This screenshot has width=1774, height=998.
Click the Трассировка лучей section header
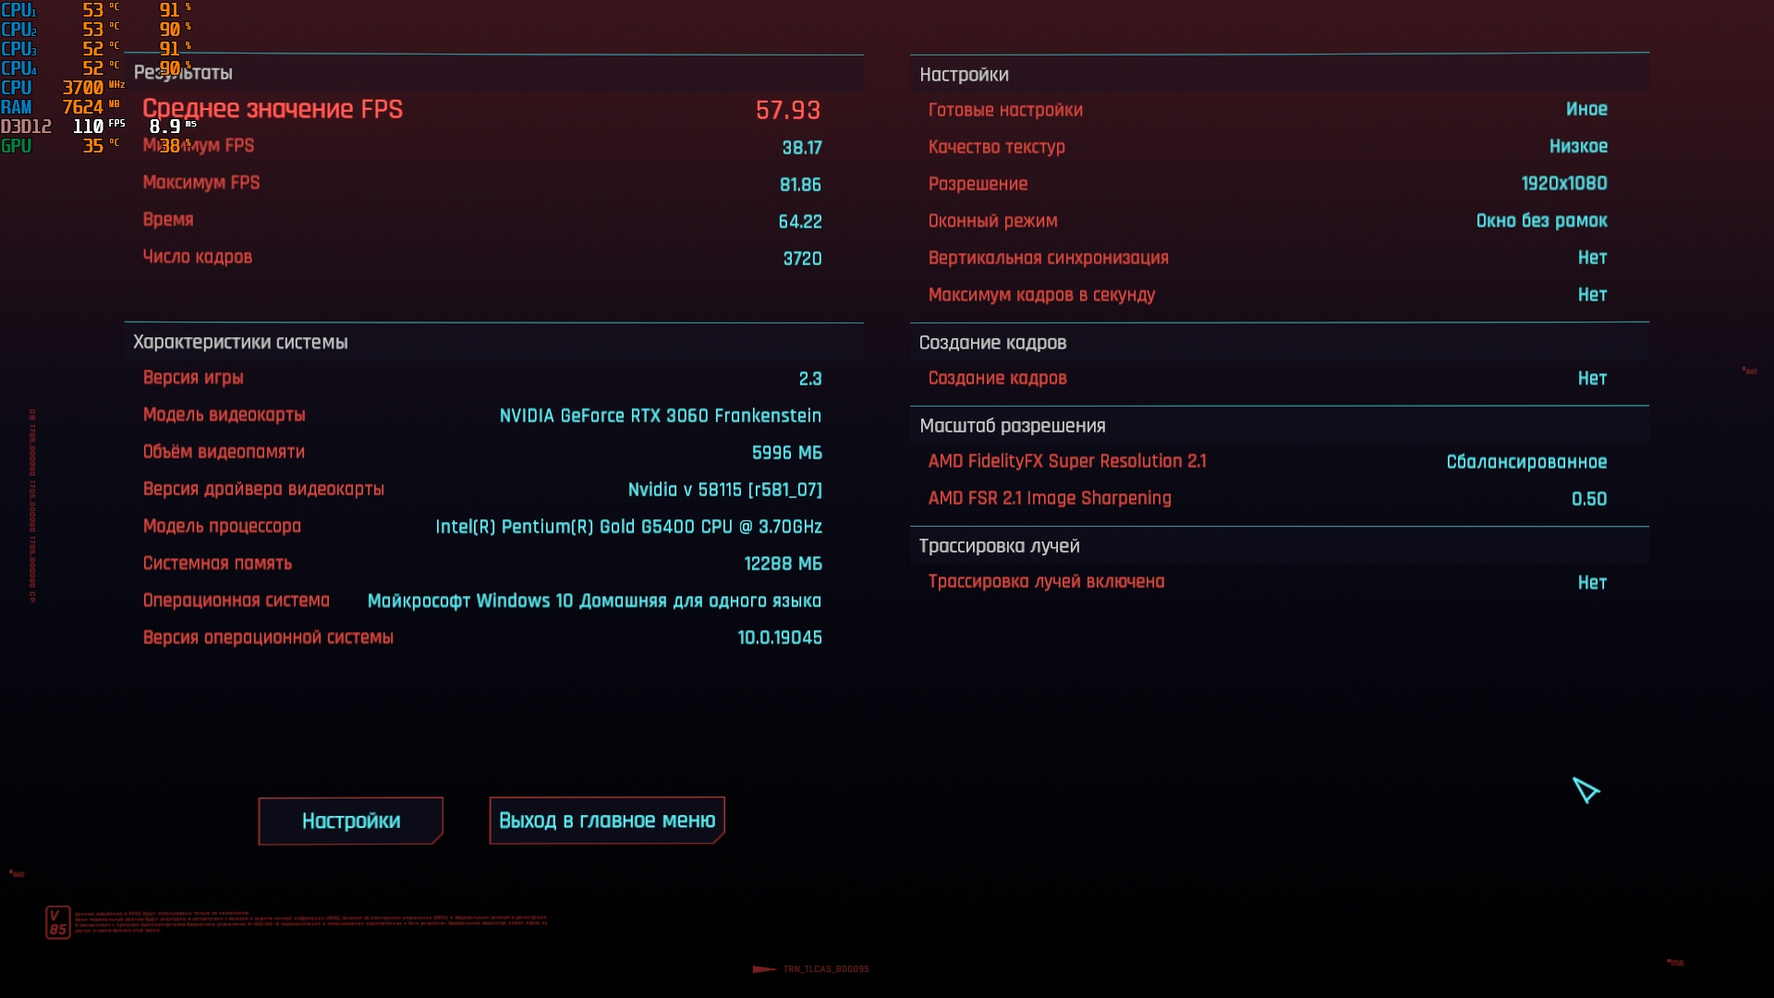click(x=999, y=546)
